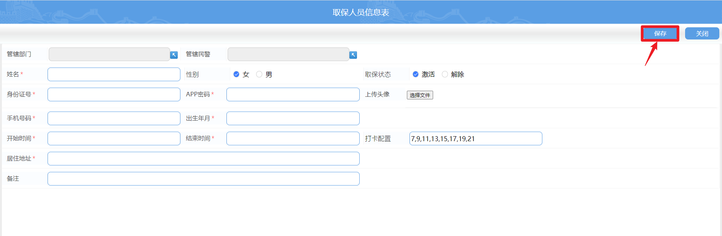Image resolution: width=722 pixels, height=236 pixels.
Task: Choose 激活 for 取保状态
Action: tap(416, 74)
